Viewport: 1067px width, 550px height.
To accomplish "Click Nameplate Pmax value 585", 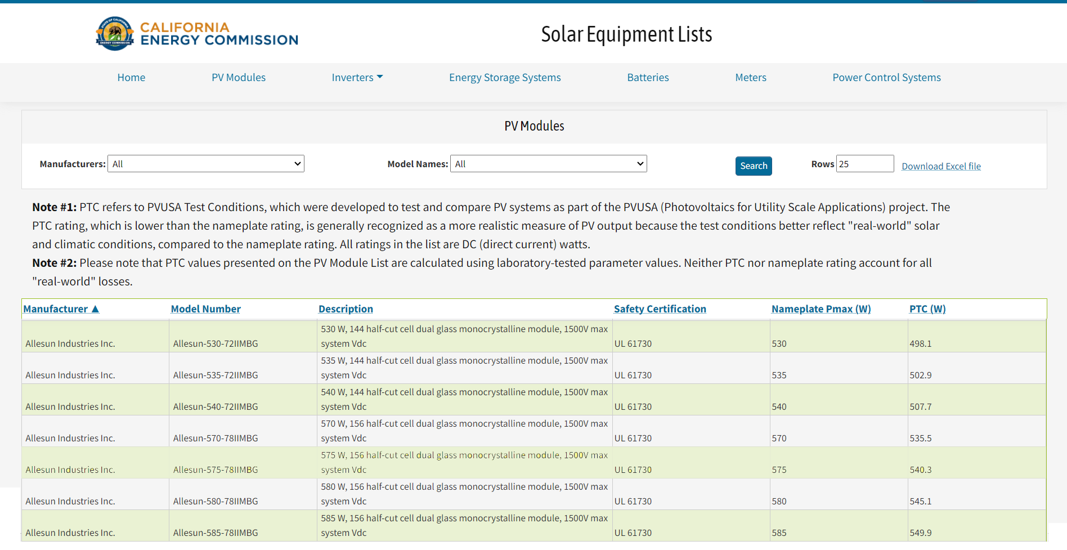I will point(779,533).
